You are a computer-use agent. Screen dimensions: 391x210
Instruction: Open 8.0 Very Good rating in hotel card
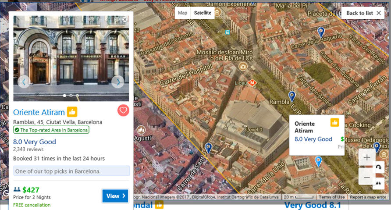click(35, 142)
